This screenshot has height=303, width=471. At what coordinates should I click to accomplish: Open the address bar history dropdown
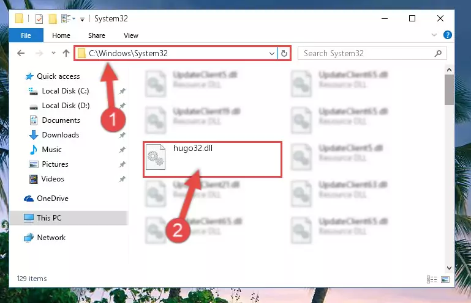271,54
